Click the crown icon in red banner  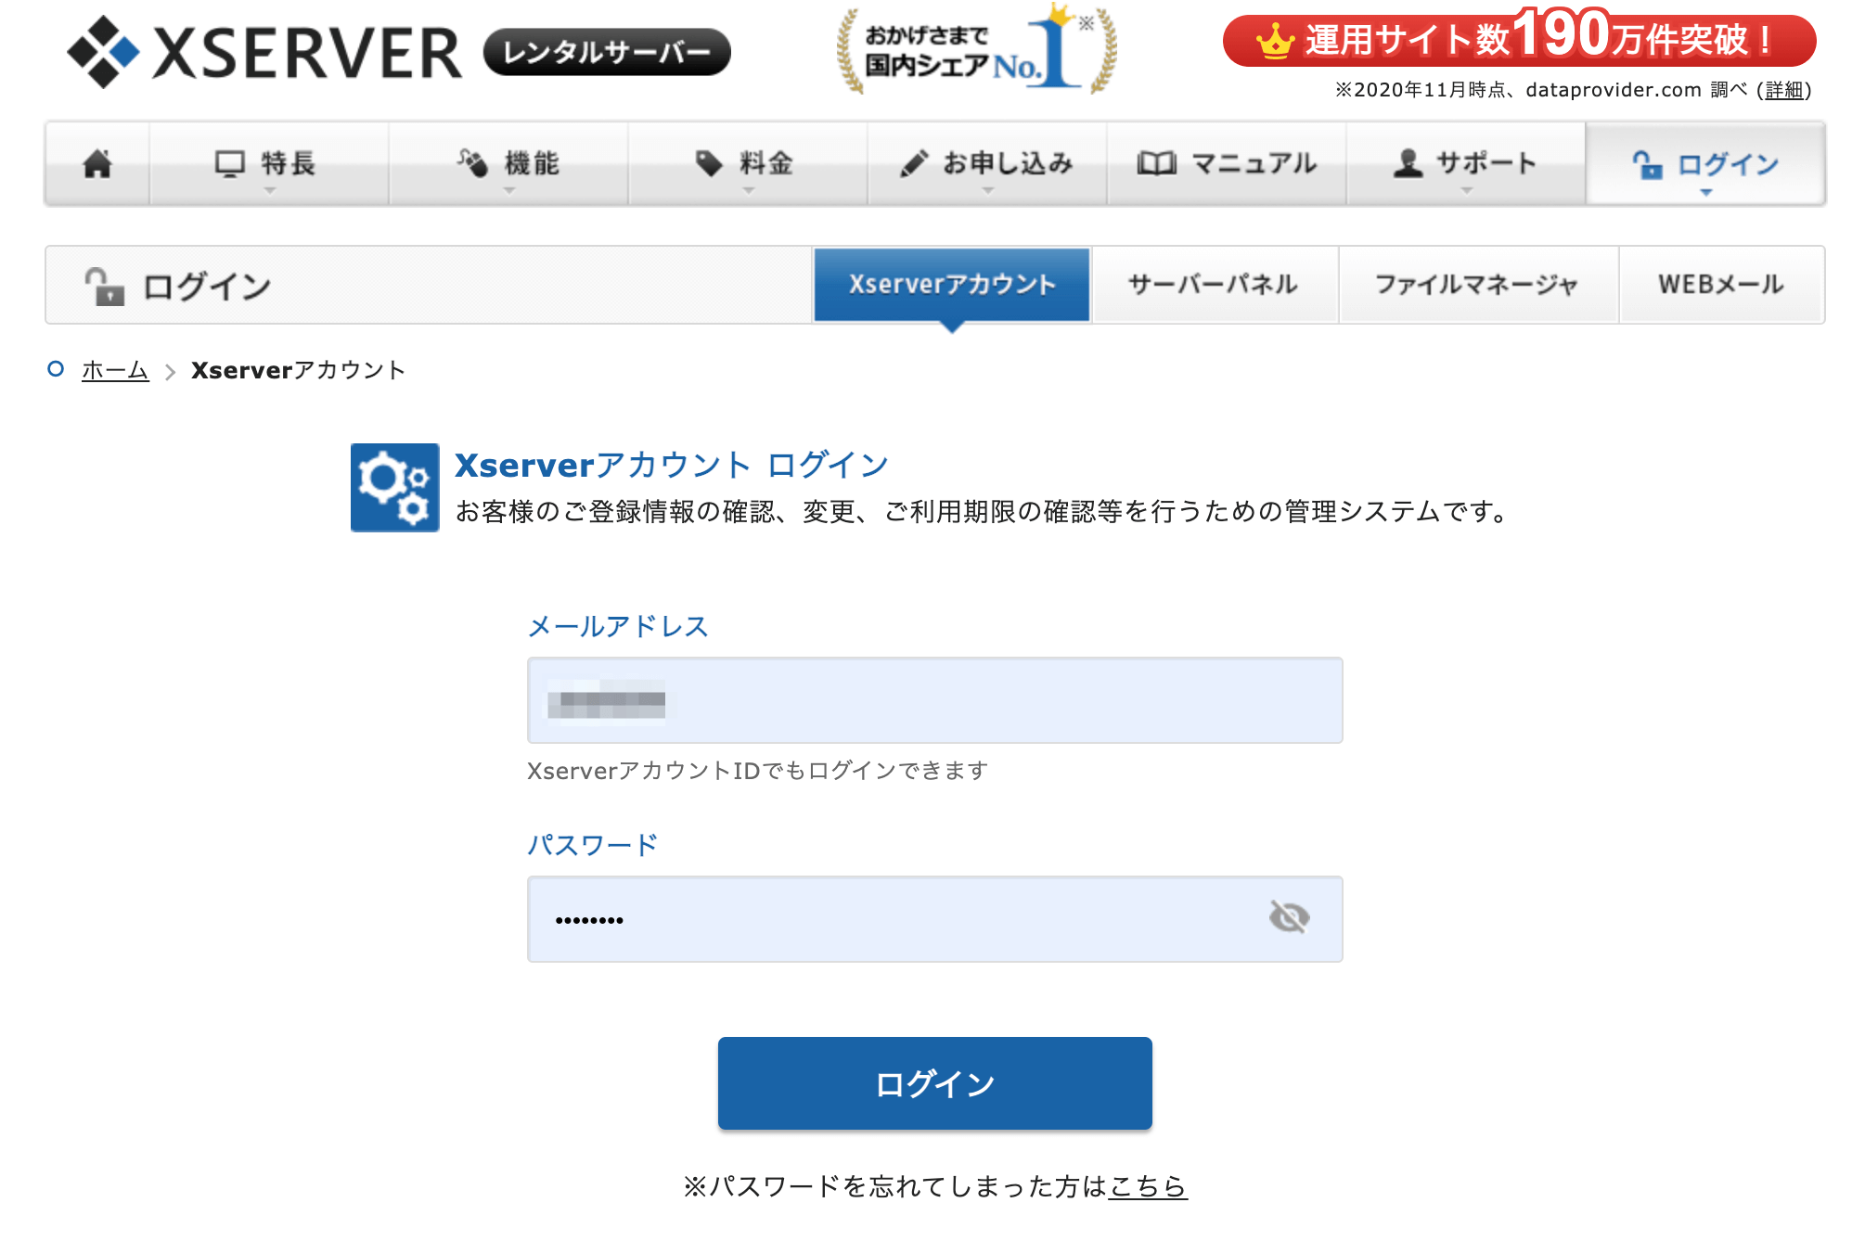point(1275,41)
